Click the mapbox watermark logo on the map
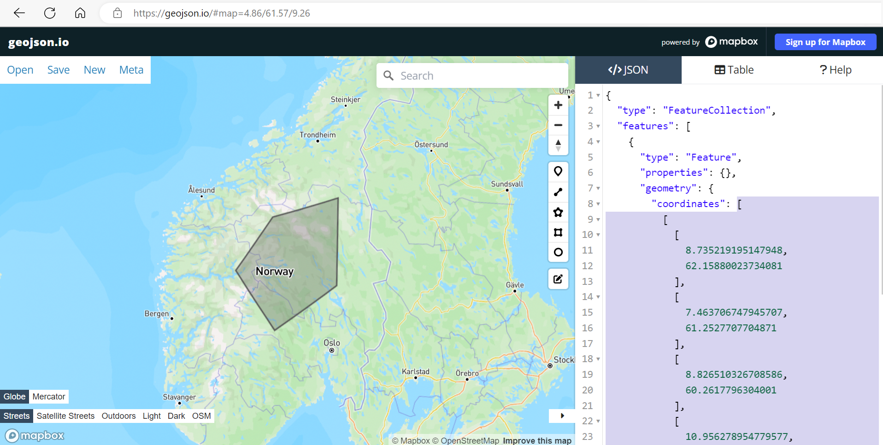The image size is (883, 445). [x=35, y=435]
